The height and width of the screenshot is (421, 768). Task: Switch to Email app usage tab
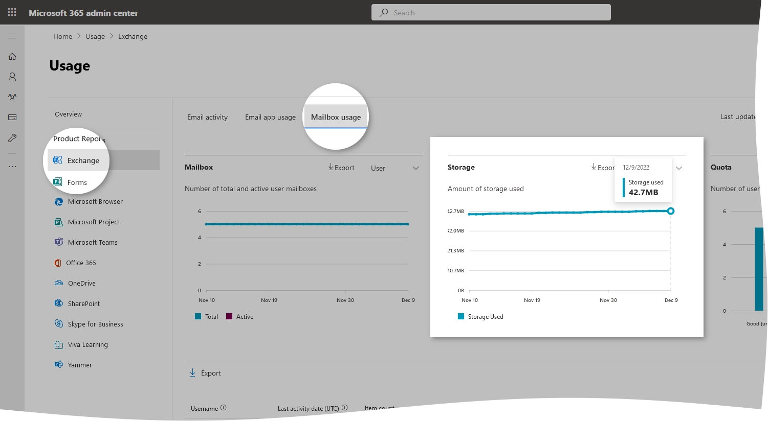coord(270,117)
